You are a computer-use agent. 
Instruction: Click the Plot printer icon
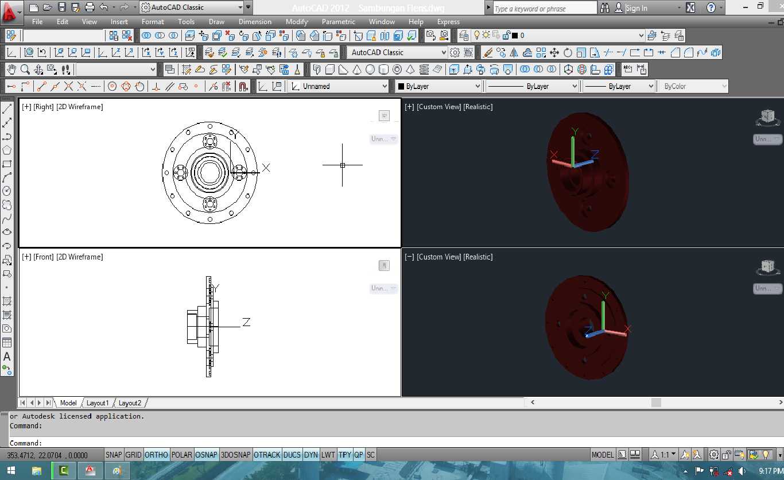coord(90,7)
